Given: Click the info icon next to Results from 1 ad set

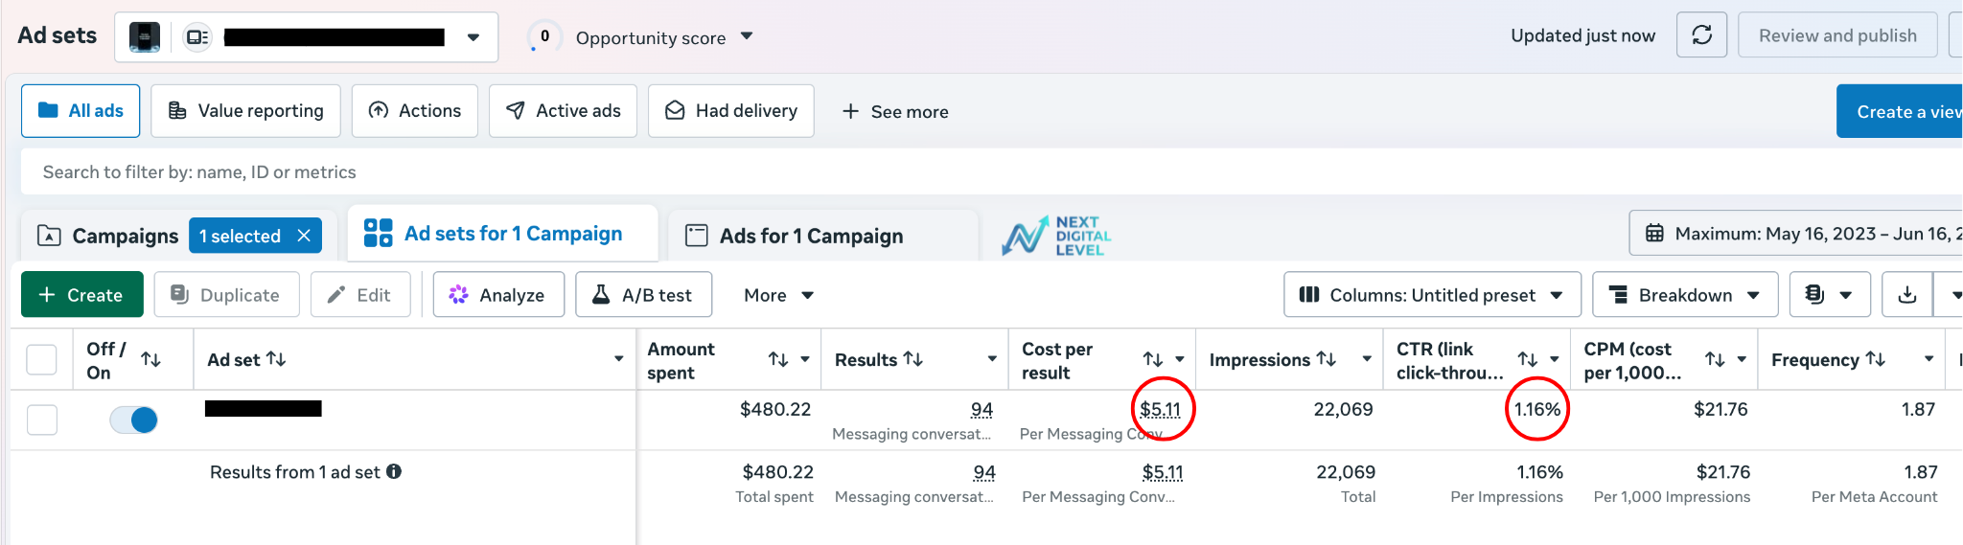Looking at the screenshot, I should [x=394, y=471].
